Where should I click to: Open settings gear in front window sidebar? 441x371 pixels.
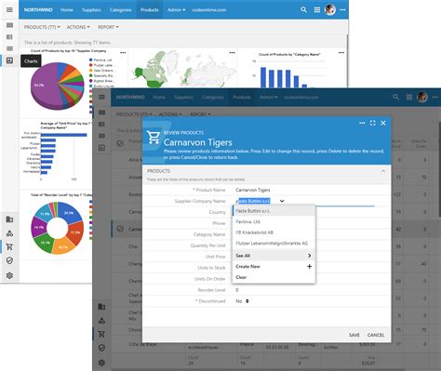101,363
